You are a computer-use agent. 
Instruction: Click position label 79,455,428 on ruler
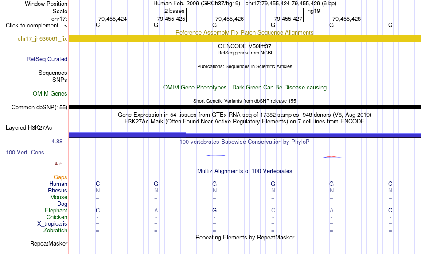pos(347,19)
